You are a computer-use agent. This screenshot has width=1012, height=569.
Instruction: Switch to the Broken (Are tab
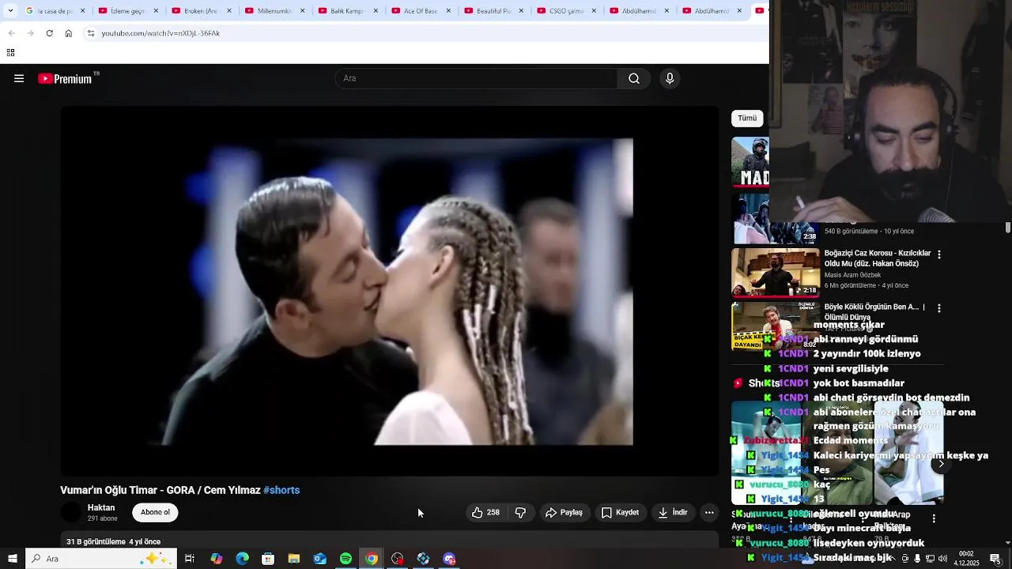pyautogui.click(x=201, y=11)
